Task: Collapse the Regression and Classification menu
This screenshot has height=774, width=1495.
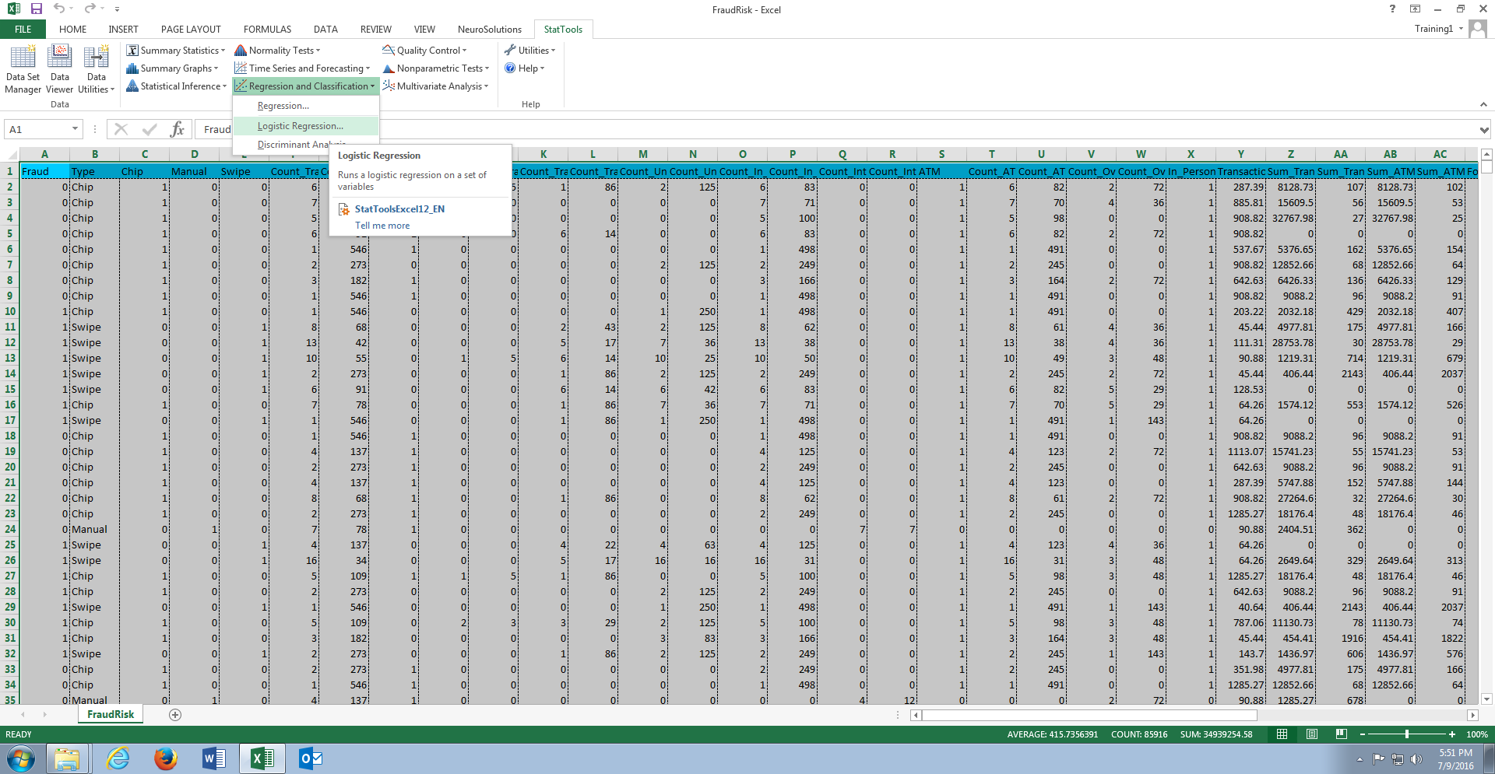Action: (x=305, y=86)
